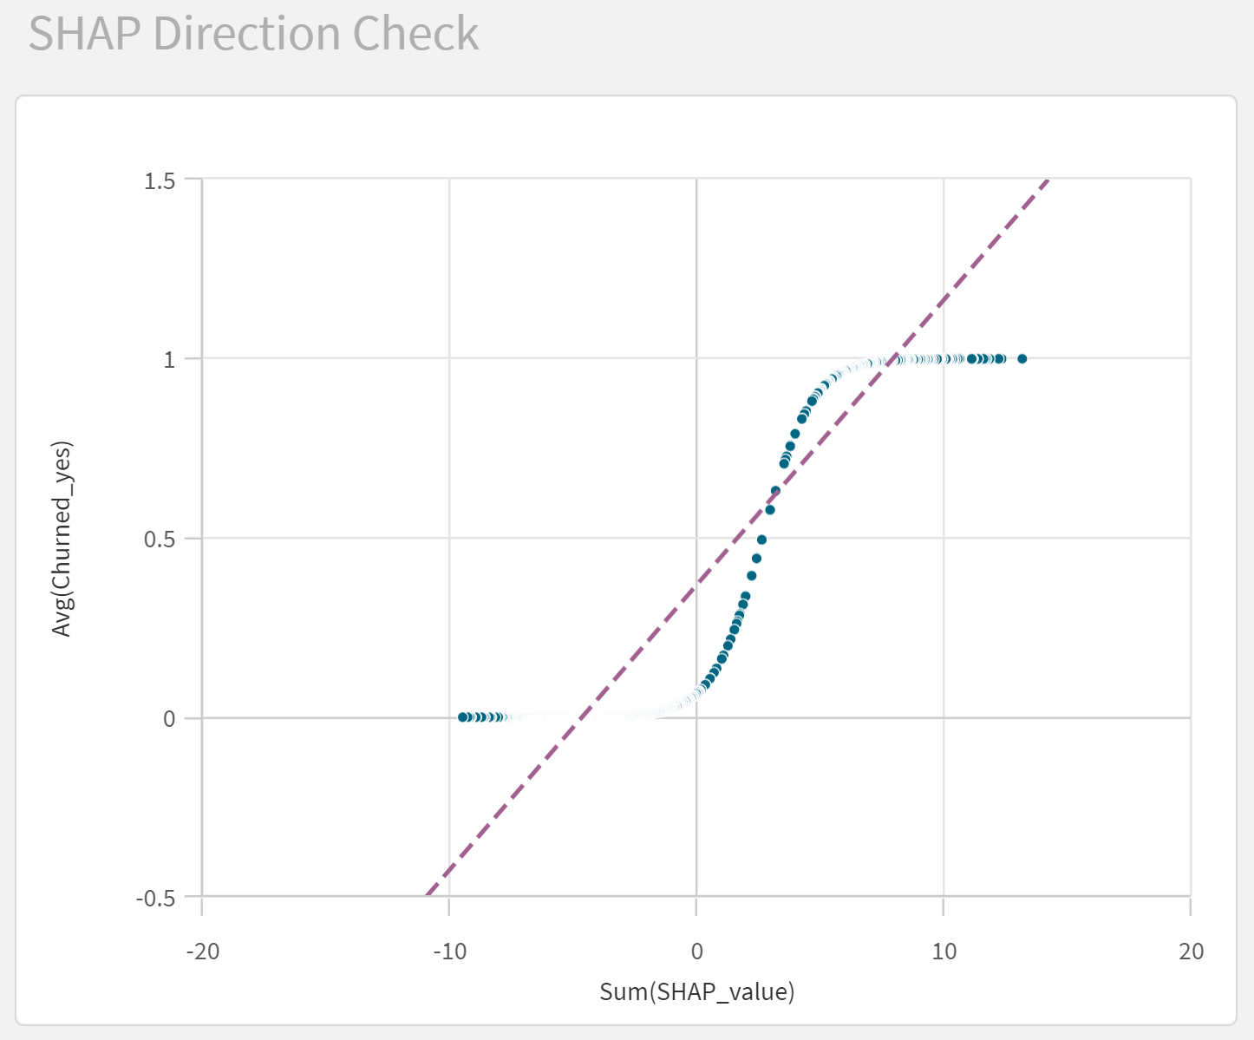
Task: Select the data point near 0.4 churn
Action: point(752,576)
